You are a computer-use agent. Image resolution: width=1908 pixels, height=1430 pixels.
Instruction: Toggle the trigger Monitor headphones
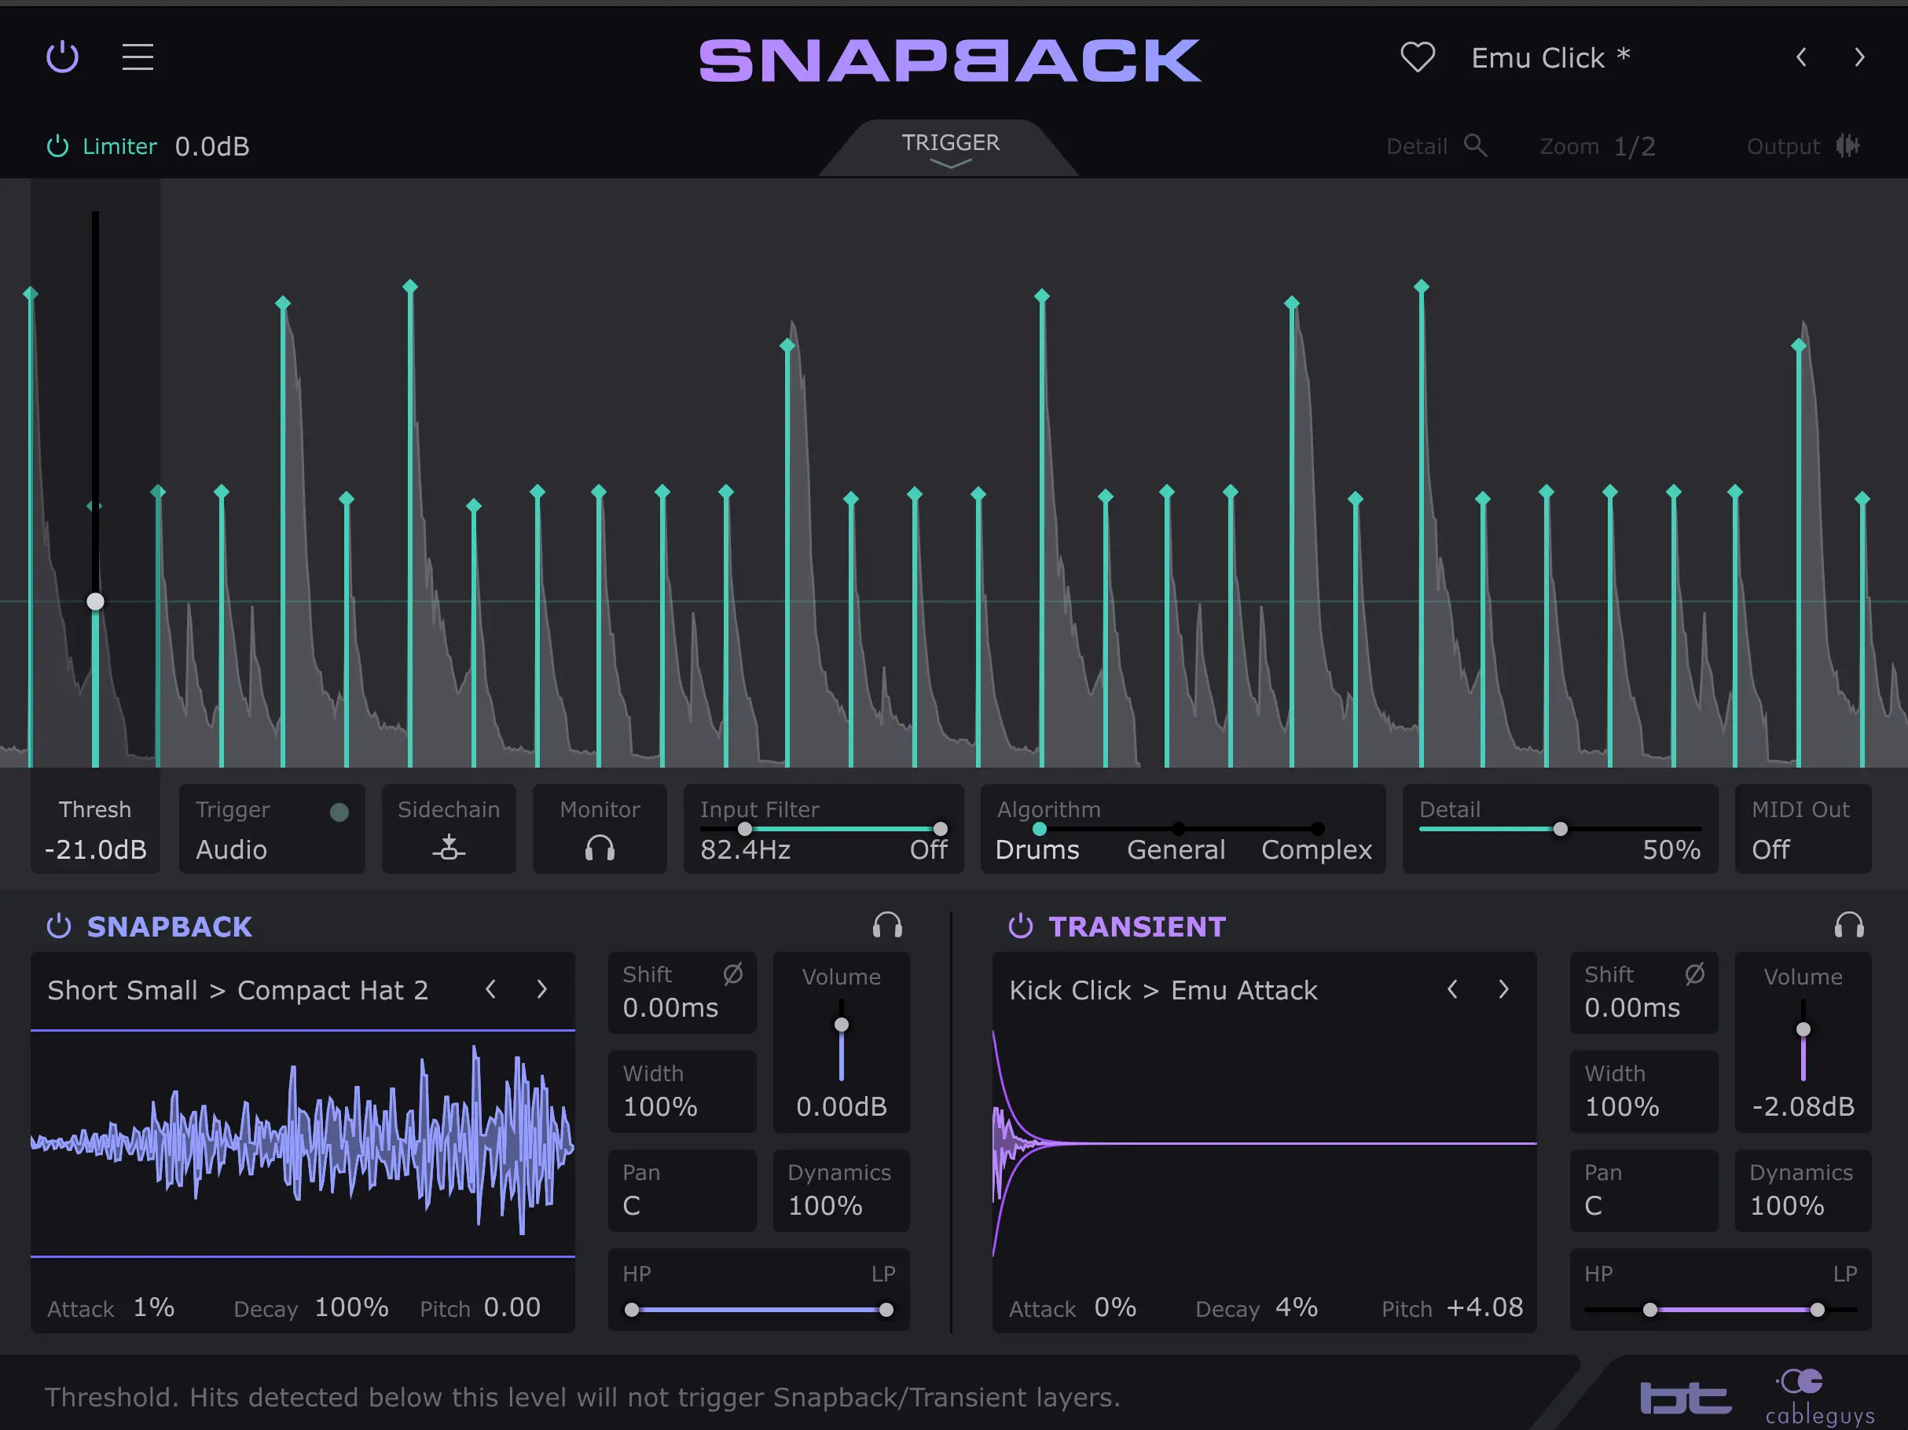pos(600,848)
